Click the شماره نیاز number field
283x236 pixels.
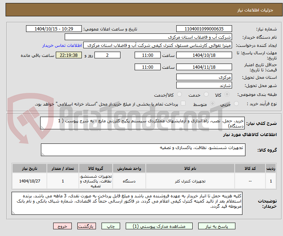204,29
